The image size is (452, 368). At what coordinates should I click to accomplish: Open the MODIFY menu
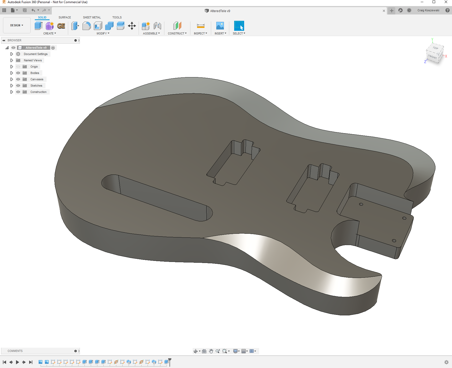point(103,33)
